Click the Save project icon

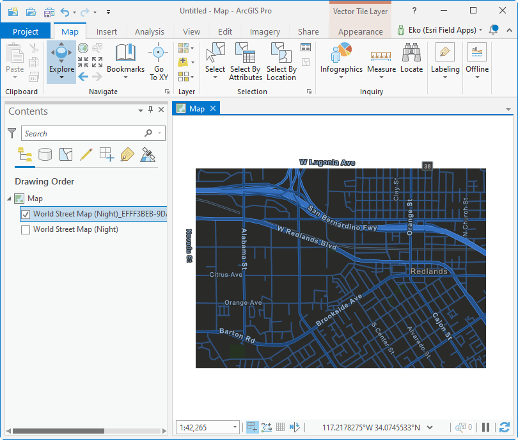tap(49, 12)
